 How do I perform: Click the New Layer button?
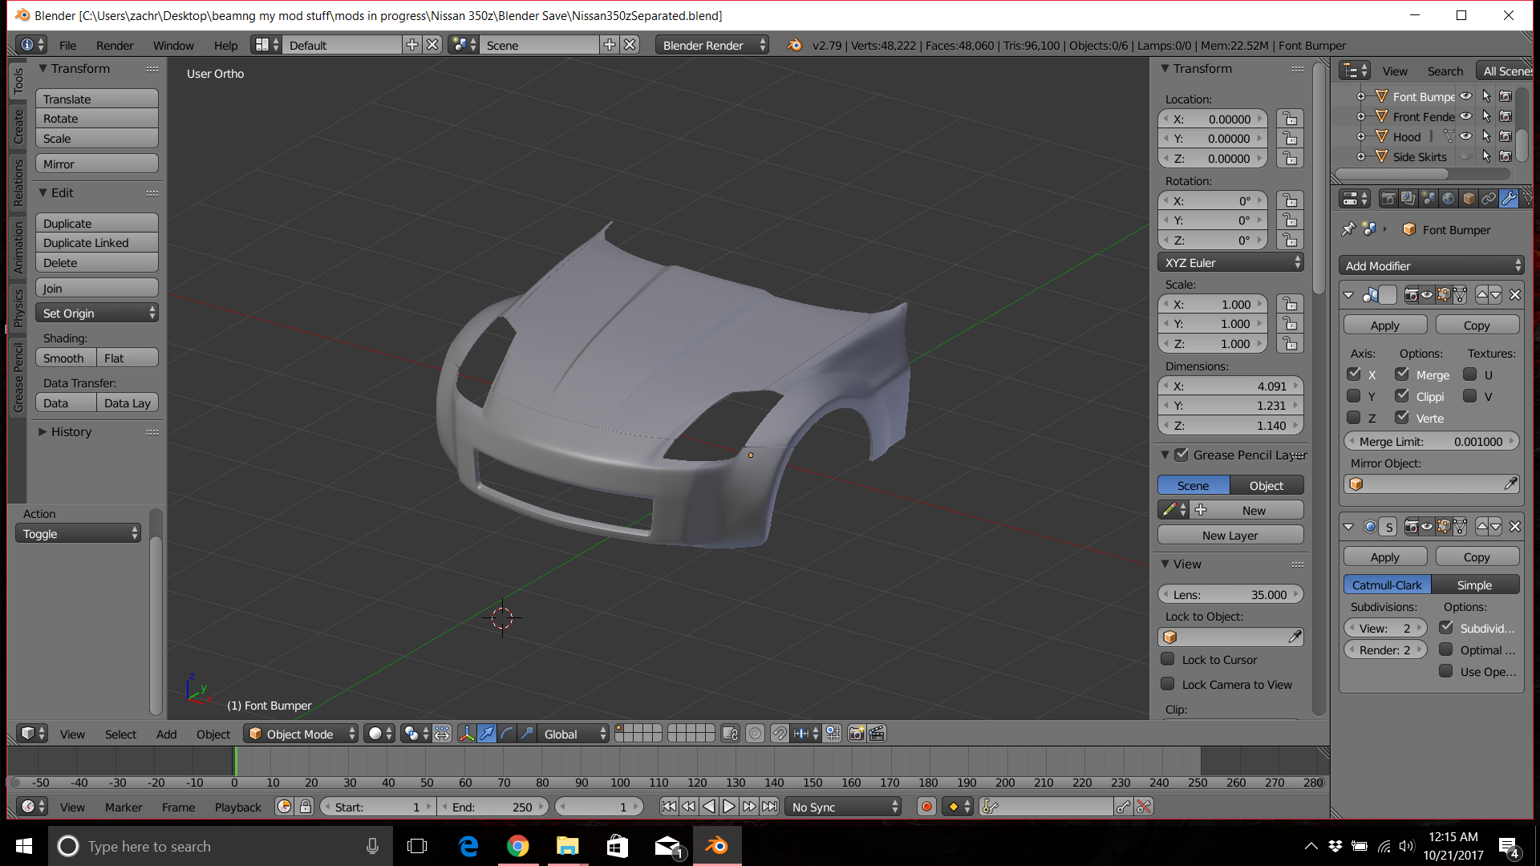click(1230, 535)
